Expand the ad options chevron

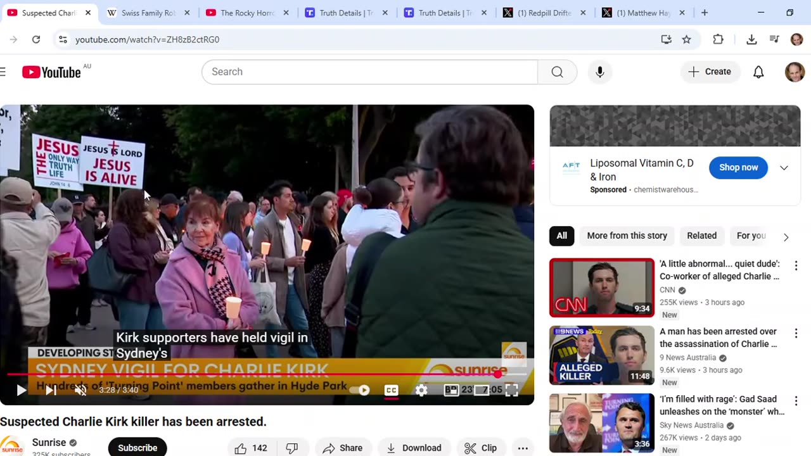coord(784,168)
